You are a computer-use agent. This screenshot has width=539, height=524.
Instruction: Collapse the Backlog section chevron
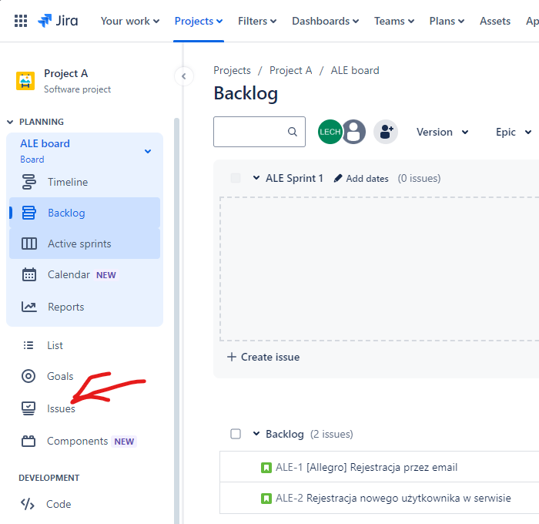point(256,434)
